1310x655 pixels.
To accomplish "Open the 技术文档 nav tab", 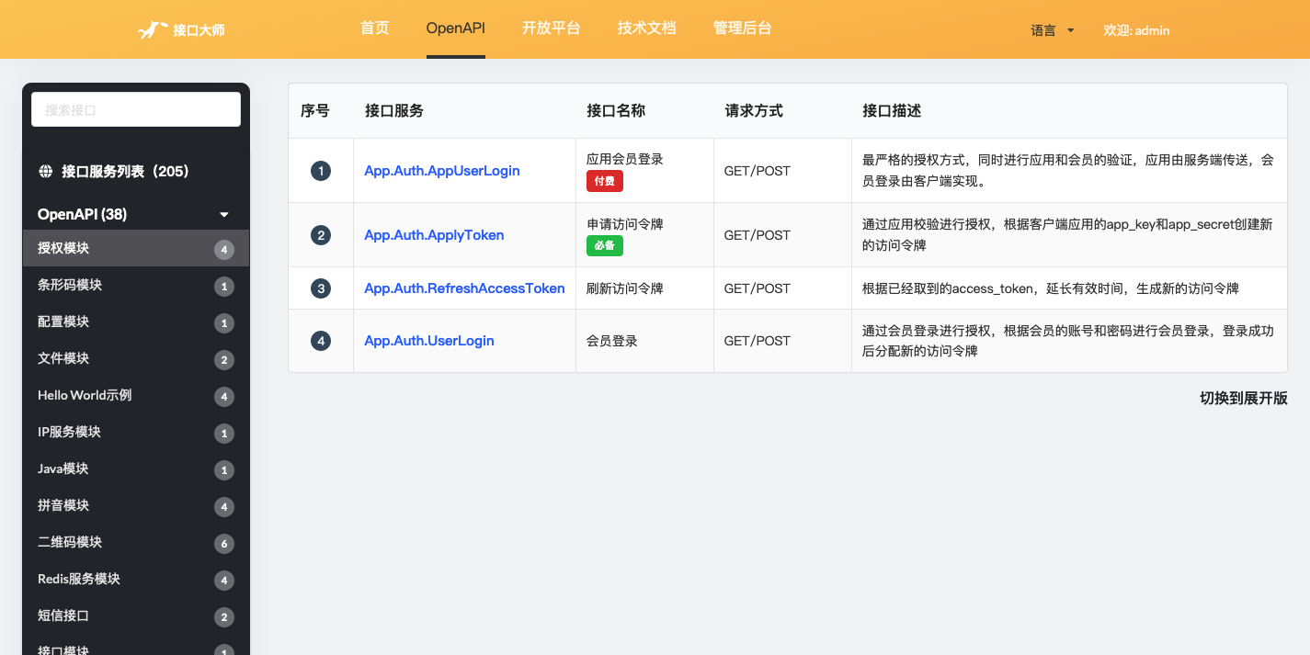I will tap(647, 28).
